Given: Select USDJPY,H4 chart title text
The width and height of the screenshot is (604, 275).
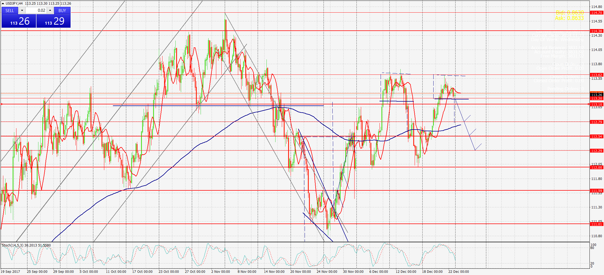Looking at the screenshot, I should (14, 4).
